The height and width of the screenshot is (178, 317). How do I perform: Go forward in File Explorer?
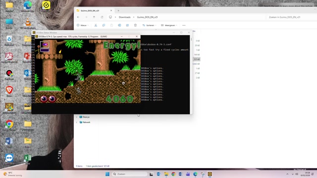(86, 17)
